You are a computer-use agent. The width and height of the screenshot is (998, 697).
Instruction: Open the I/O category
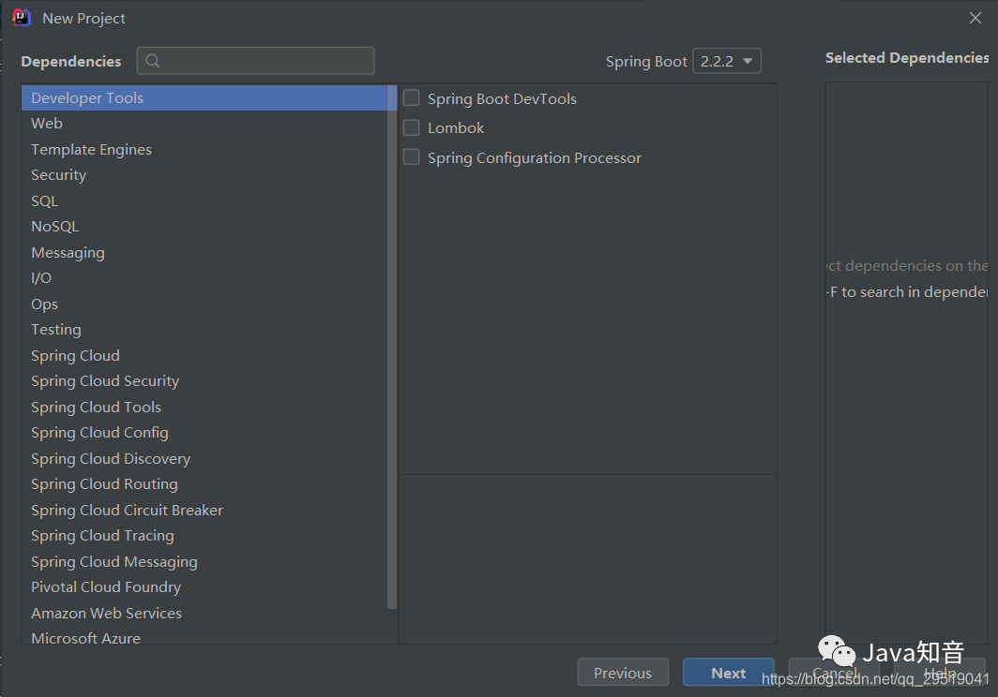[204, 278]
